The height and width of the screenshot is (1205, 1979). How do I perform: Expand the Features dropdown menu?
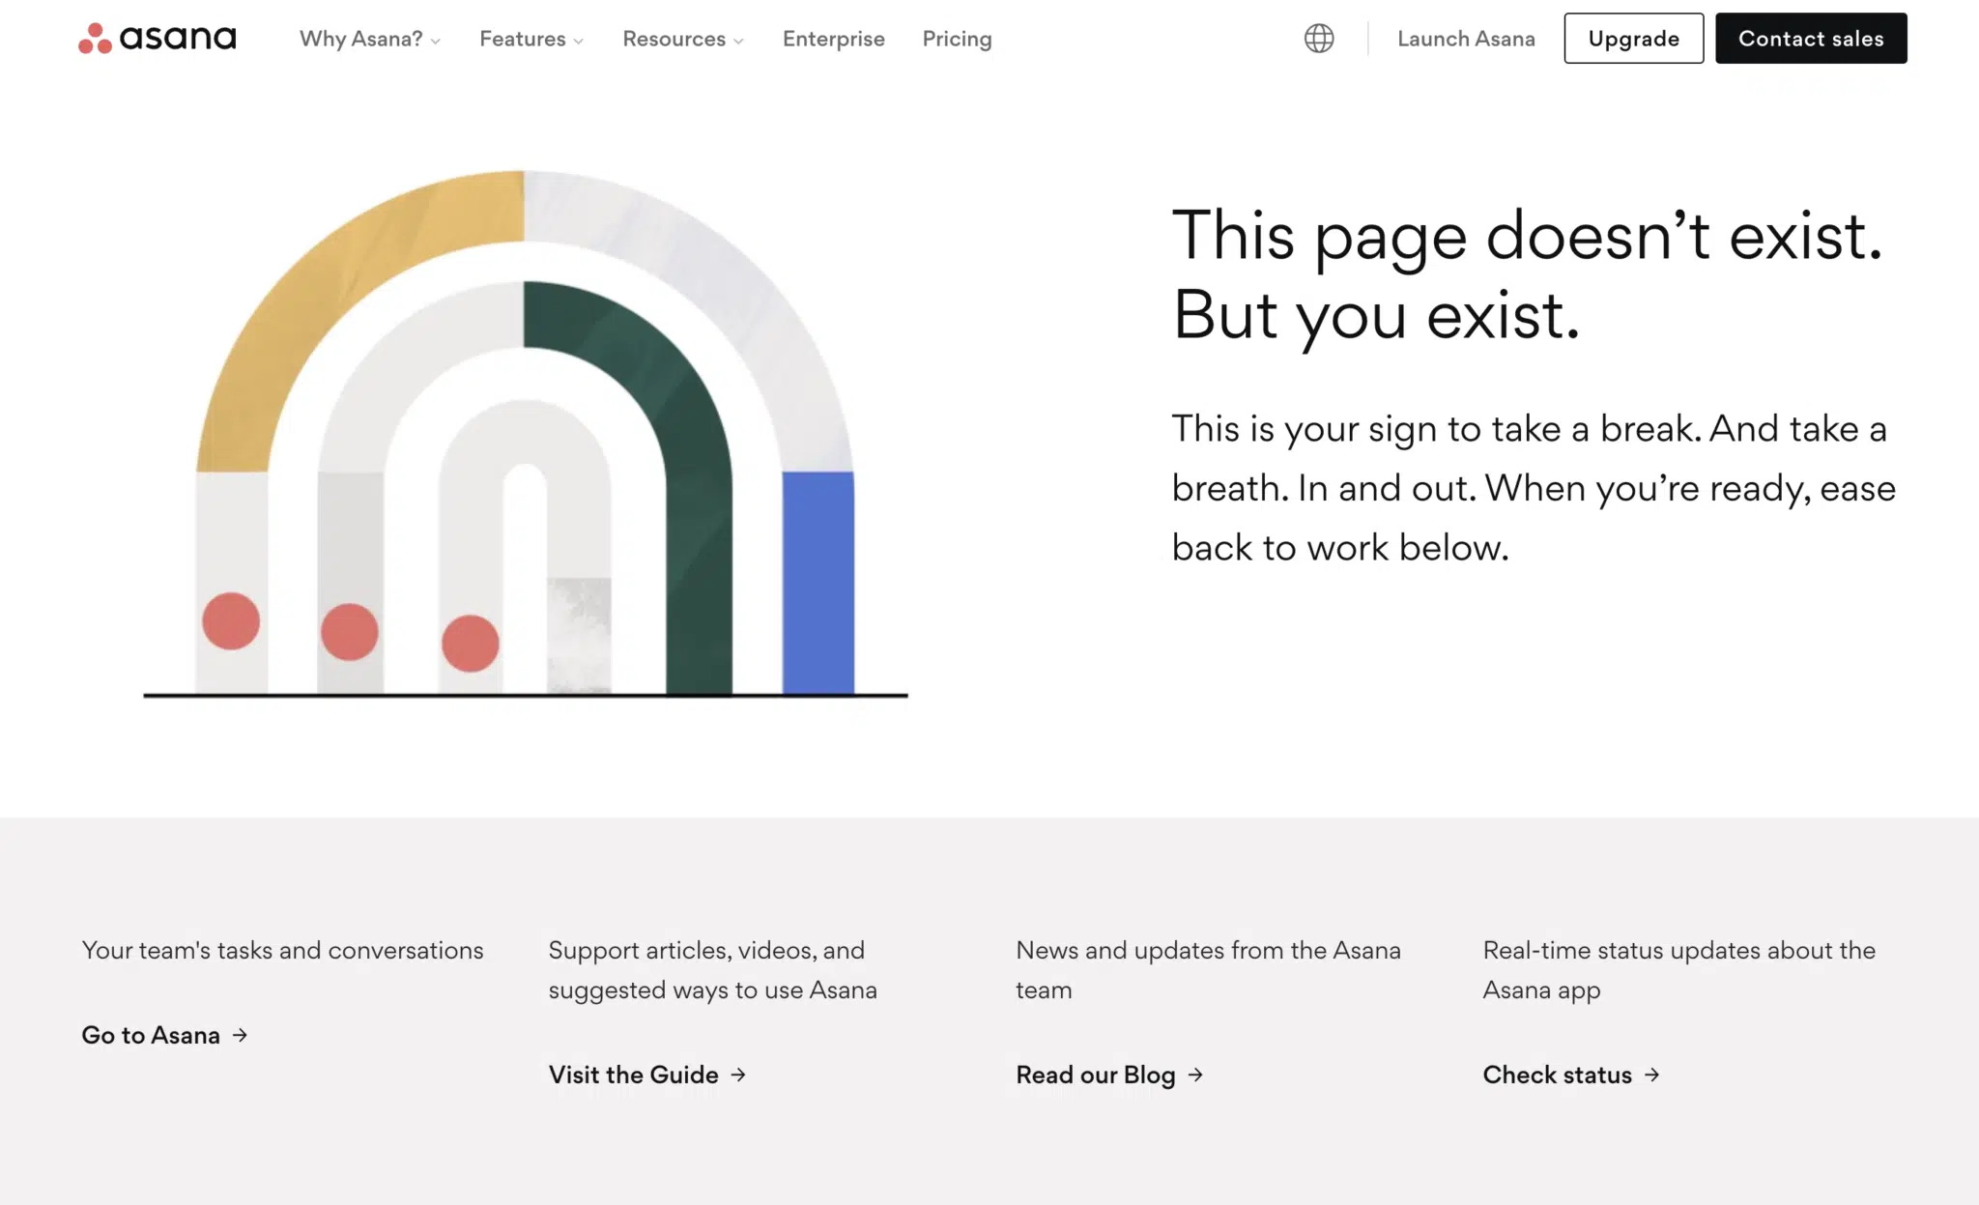point(531,39)
